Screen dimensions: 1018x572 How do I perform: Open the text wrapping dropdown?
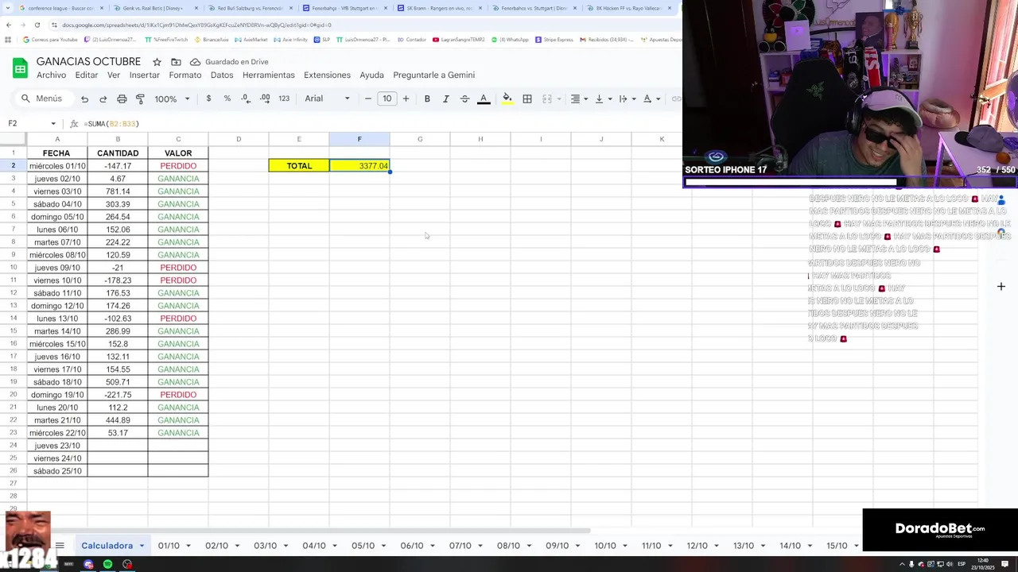click(x=627, y=99)
